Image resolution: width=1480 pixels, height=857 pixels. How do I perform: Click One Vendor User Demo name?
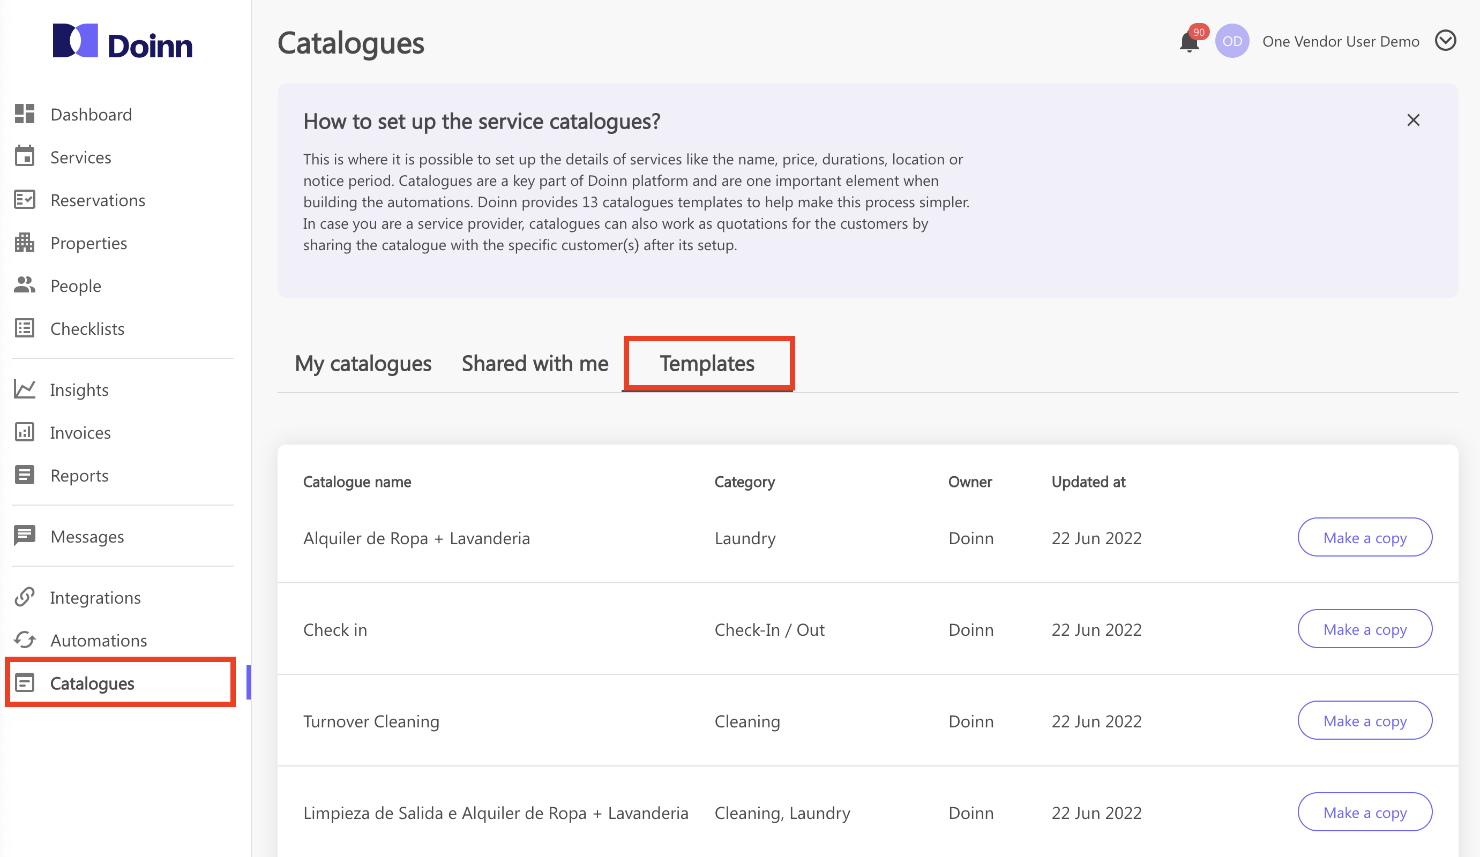[1341, 41]
